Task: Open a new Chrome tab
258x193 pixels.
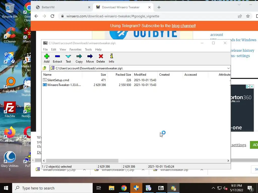Action: point(159,7)
